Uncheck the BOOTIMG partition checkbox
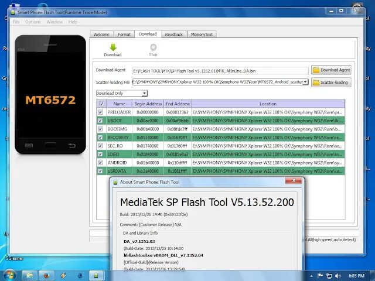Image resolution: width=375 pixels, height=281 pixels. [100, 129]
